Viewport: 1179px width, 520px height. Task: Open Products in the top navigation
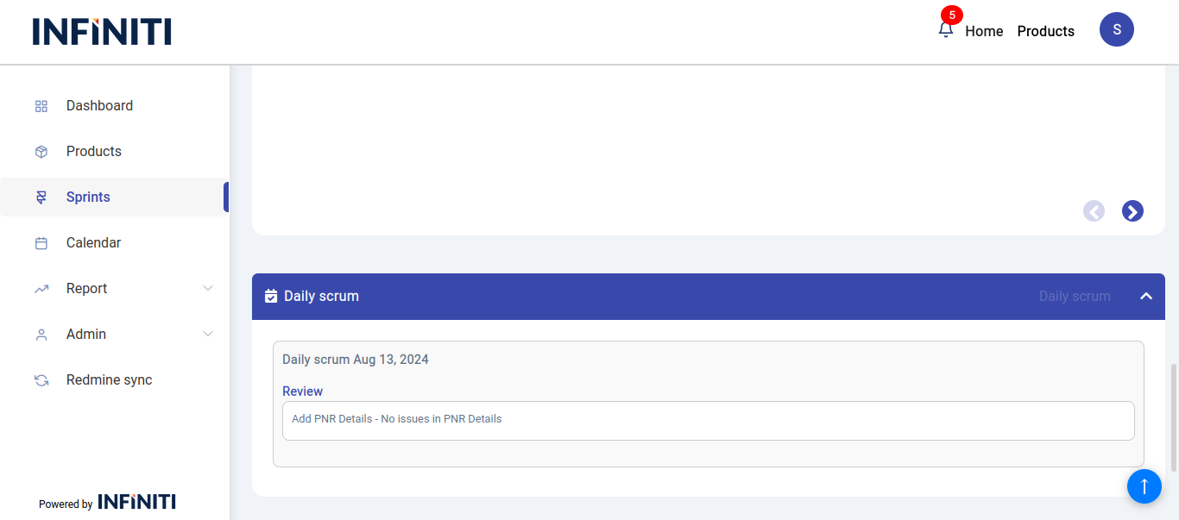(x=1045, y=31)
